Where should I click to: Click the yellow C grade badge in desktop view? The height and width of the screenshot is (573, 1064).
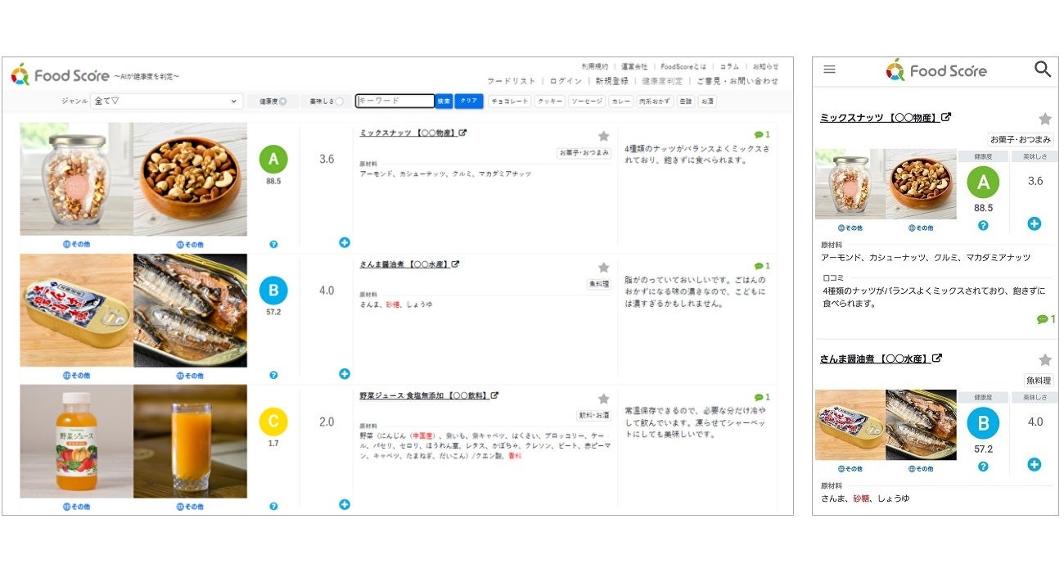[273, 422]
